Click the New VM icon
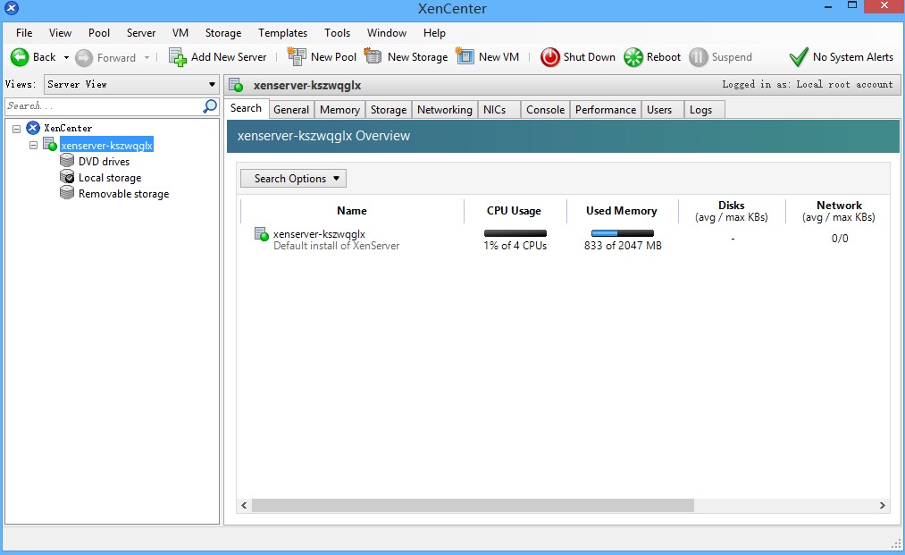 465,56
